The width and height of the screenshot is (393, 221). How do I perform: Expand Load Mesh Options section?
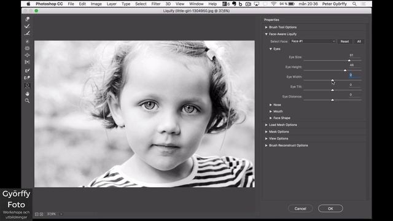click(266, 125)
